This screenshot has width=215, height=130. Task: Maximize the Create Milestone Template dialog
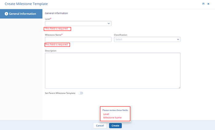203,4
